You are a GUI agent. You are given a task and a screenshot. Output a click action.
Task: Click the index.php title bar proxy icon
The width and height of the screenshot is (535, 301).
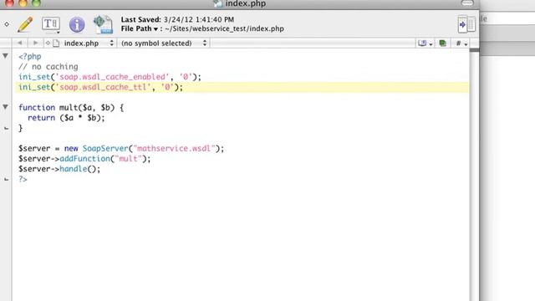217,3
